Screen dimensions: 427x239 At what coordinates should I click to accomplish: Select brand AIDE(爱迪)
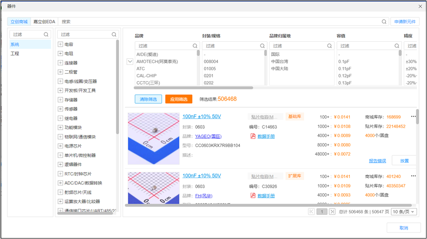[147, 54]
